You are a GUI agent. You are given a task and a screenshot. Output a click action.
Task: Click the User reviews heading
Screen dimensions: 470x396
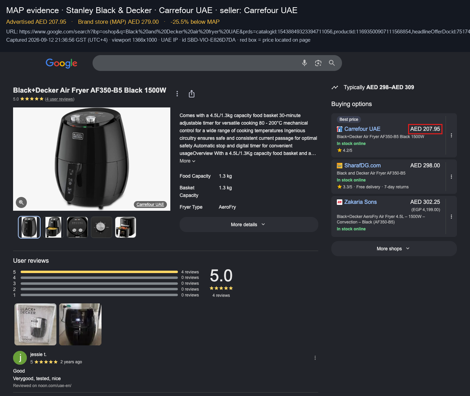(31, 261)
